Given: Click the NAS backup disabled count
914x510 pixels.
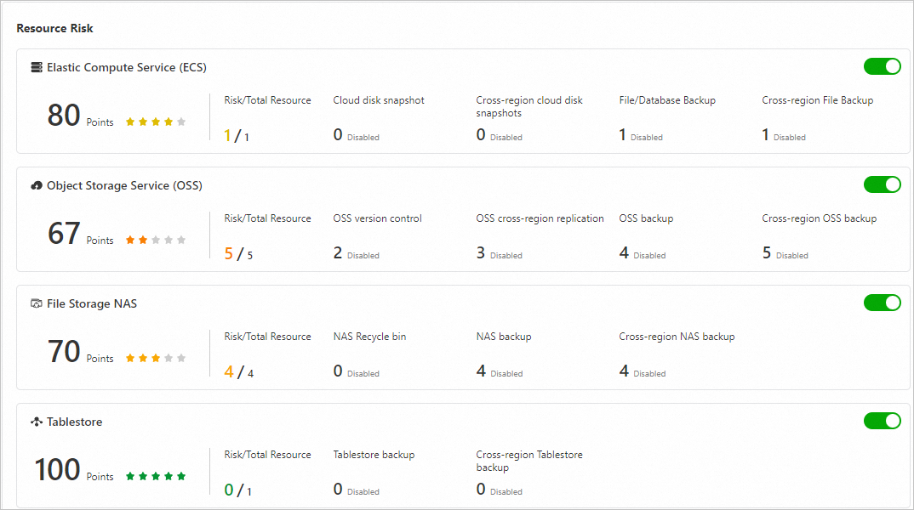Looking at the screenshot, I should click(x=481, y=371).
